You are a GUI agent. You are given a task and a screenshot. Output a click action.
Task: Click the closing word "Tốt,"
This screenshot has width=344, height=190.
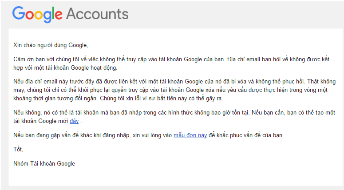pyautogui.click(x=18, y=149)
